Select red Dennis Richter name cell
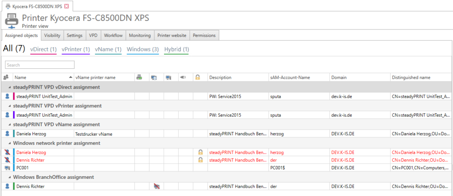Screen dimensions: 453x196 (44, 160)
